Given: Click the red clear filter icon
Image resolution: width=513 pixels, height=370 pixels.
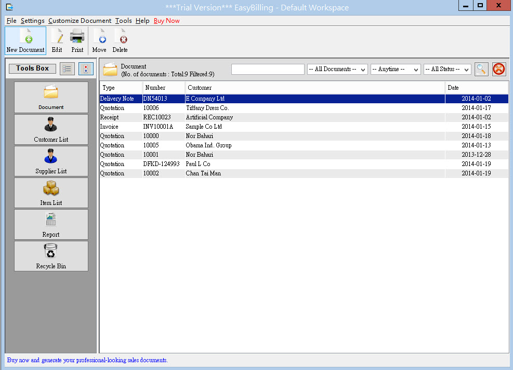Looking at the screenshot, I should click(x=499, y=69).
